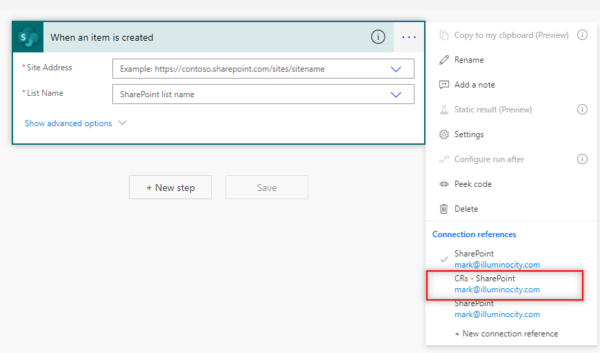The image size is (600, 353).
Task: Click the info icon beside Static result
Action: point(582,110)
